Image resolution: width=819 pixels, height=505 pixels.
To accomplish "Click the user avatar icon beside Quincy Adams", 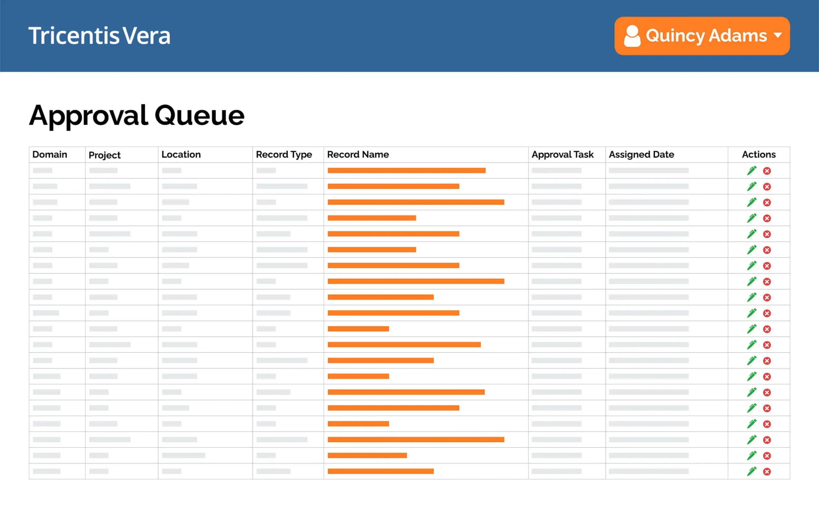I will point(632,36).
